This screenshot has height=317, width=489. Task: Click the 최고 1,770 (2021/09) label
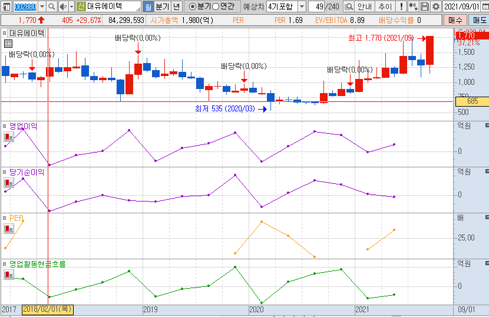381,38
